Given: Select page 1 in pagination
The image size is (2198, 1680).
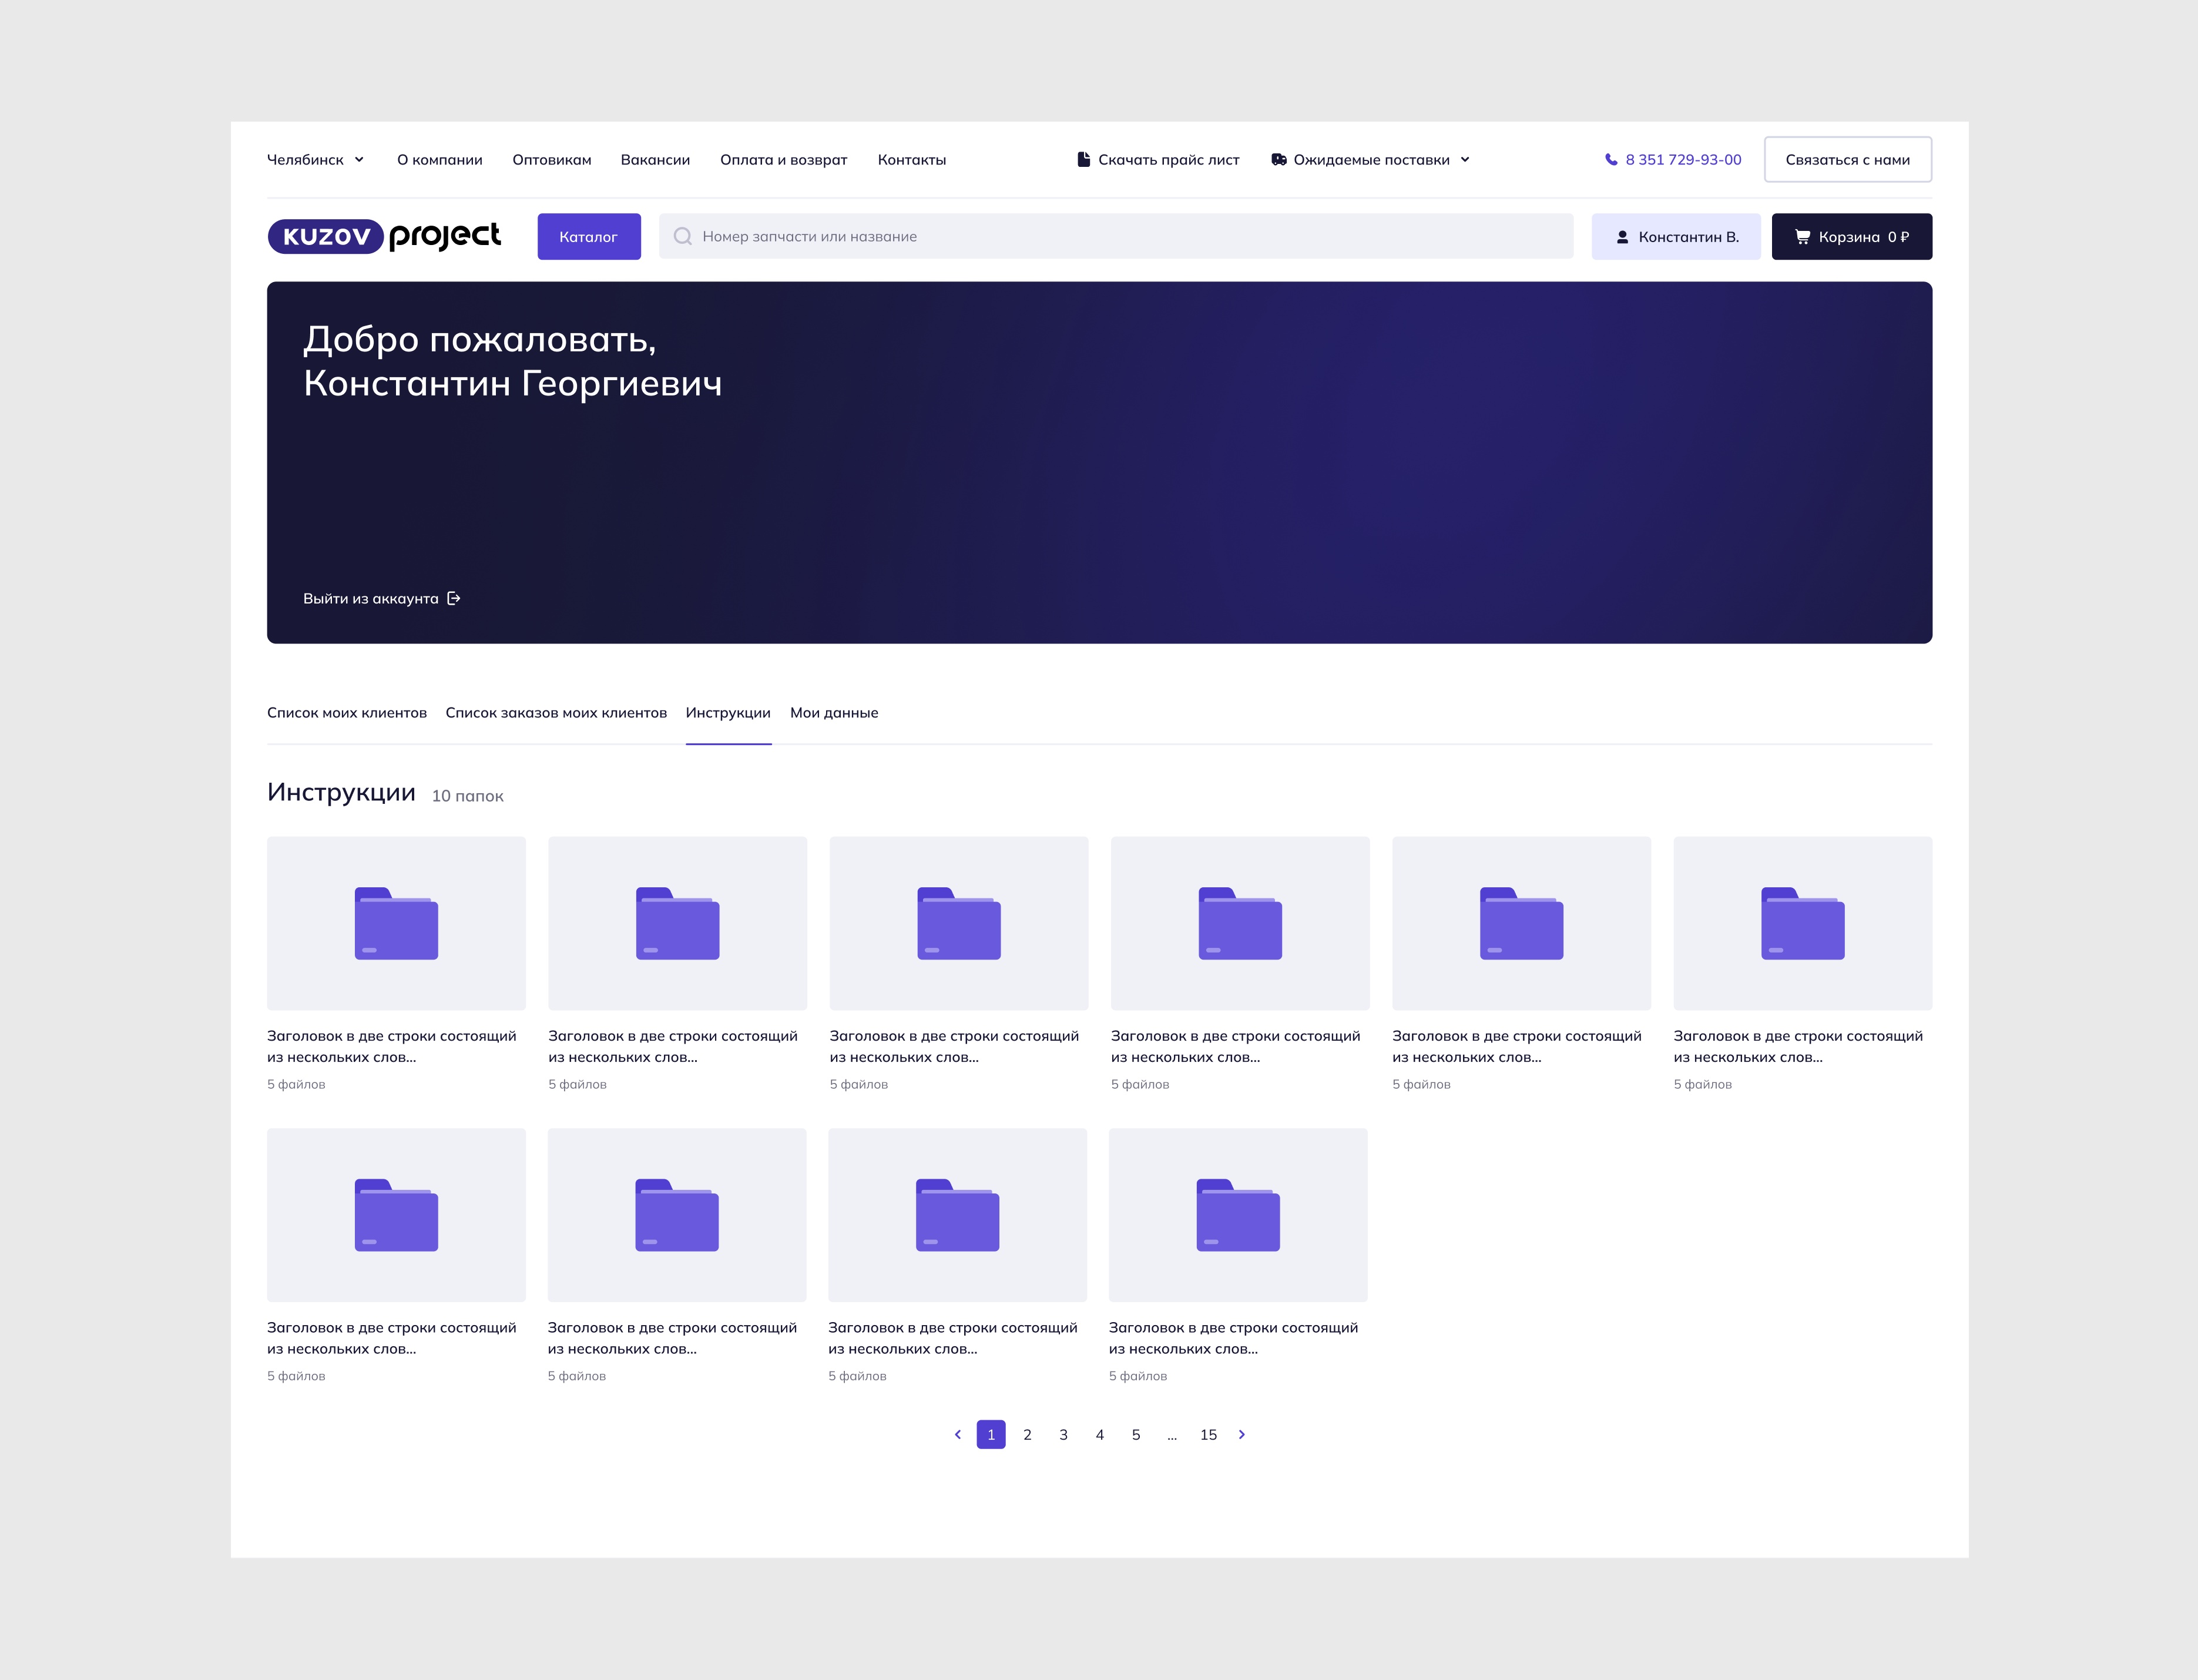Looking at the screenshot, I should pos(991,1434).
